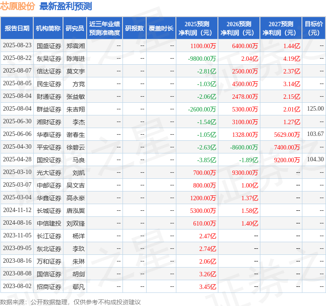
Task: Click 中邮证券 institution name
Action: coord(49,185)
